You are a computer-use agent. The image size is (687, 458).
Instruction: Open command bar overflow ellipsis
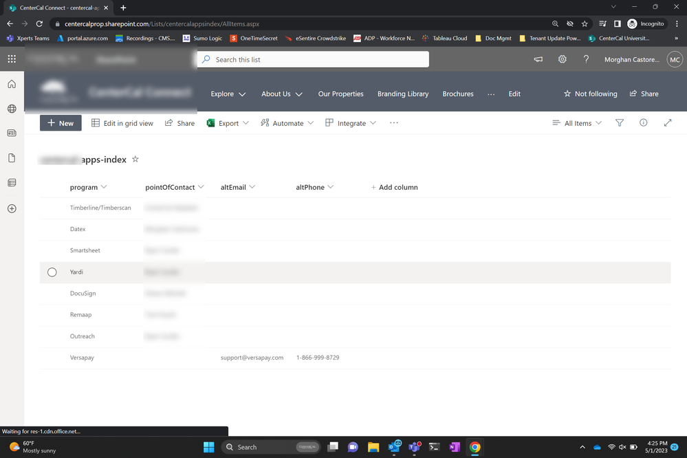pyautogui.click(x=394, y=123)
